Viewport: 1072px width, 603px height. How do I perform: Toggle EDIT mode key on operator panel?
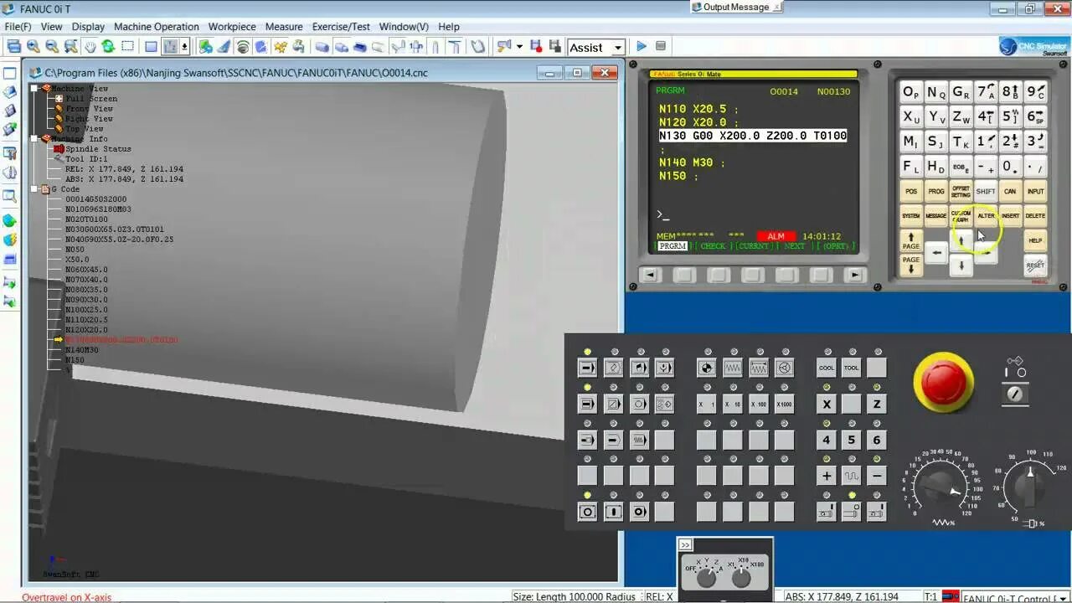click(x=613, y=368)
